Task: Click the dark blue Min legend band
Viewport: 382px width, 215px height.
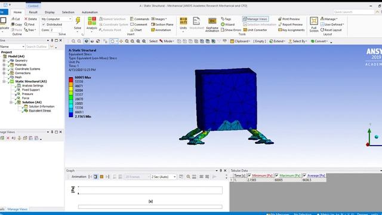Action: click(71, 115)
